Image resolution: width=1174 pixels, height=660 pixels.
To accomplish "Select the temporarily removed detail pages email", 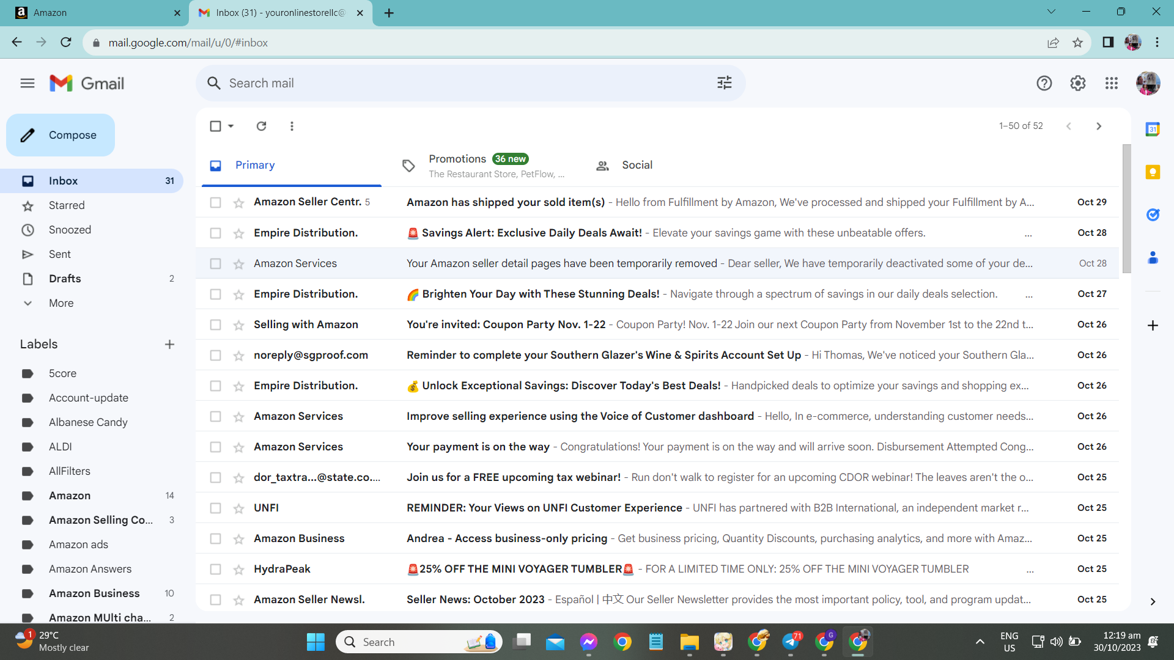I will pos(215,264).
